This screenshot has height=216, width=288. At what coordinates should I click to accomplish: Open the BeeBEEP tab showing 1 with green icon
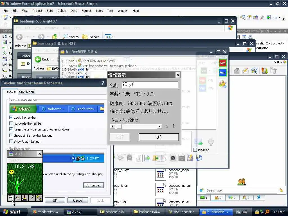204,198
